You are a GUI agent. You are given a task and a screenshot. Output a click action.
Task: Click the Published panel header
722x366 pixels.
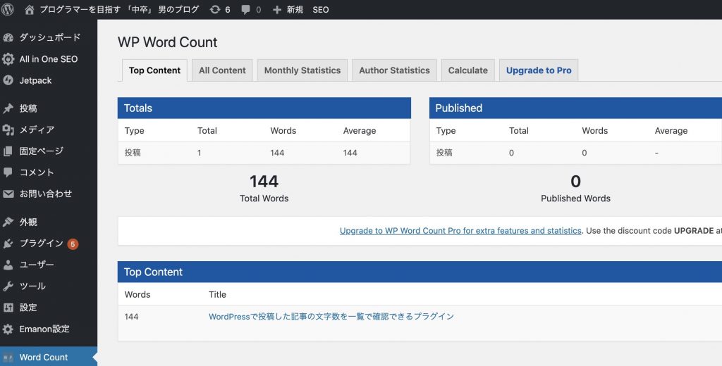575,108
